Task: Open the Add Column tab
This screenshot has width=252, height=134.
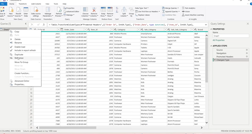Action: pyautogui.click(x=36, y=4)
